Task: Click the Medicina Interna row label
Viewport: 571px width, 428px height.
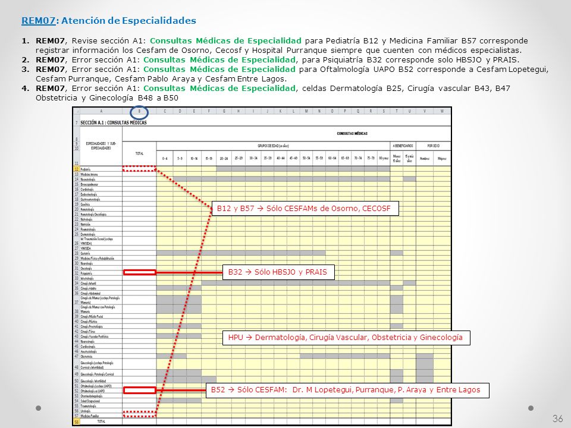Action: tap(101, 174)
